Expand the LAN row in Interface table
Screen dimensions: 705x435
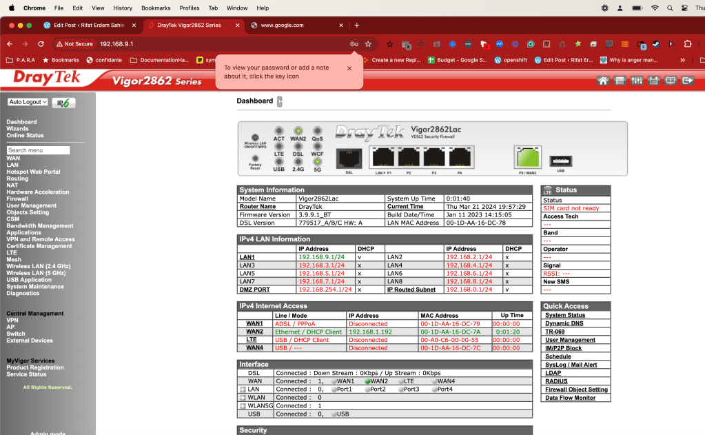243,390
